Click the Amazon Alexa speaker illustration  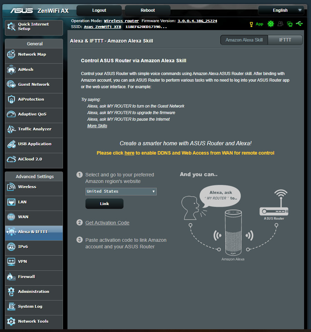[x=233, y=232]
